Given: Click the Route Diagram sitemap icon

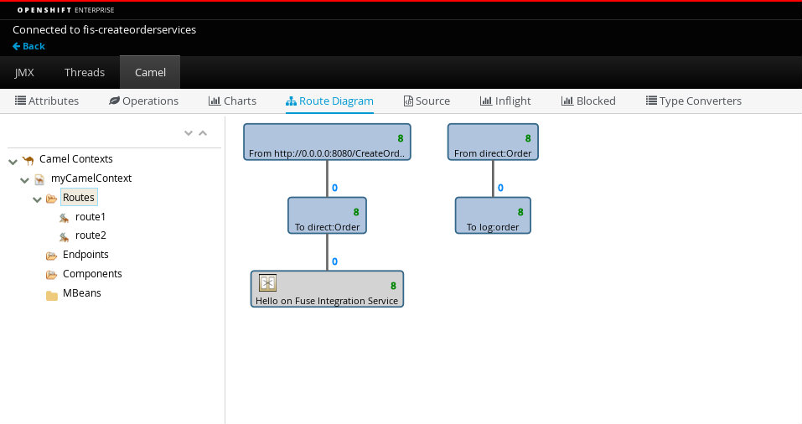Looking at the screenshot, I should point(291,101).
